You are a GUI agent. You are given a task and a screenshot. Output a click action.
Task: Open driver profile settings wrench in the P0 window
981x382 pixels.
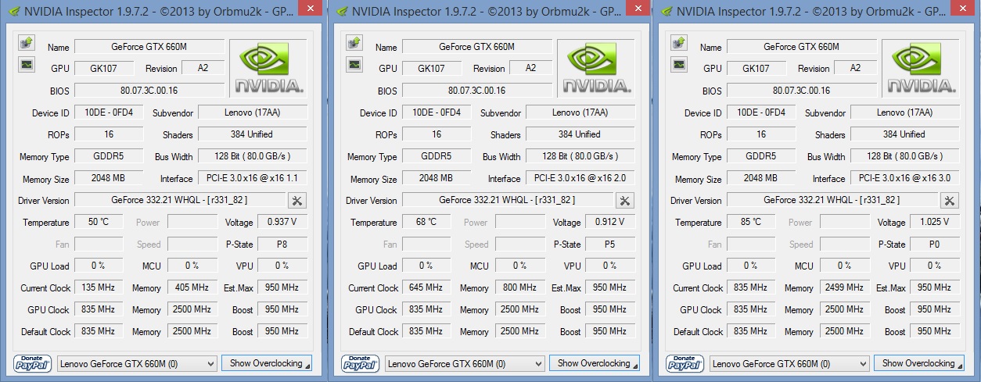coord(950,201)
